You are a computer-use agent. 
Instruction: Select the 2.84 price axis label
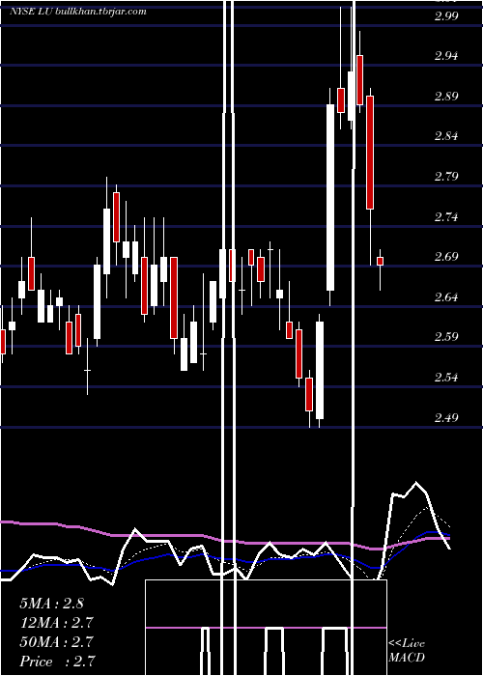click(x=446, y=136)
